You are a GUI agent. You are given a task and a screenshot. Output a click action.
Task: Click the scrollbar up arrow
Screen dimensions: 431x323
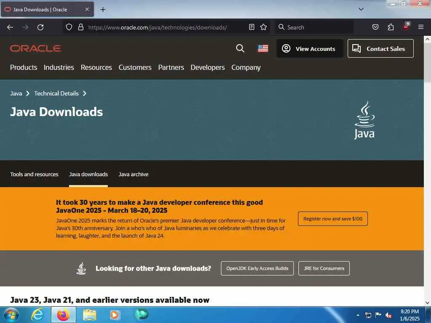coord(427,39)
